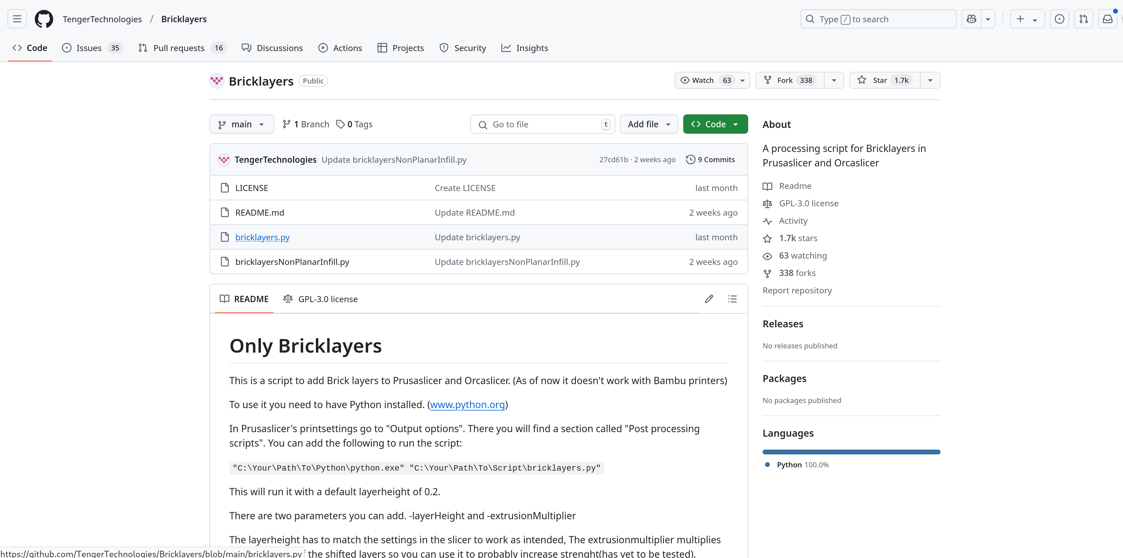Screen dimensions: 1123x558
Task: Open the Bricklayers breadcrumb link
Action: pos(184,19)
